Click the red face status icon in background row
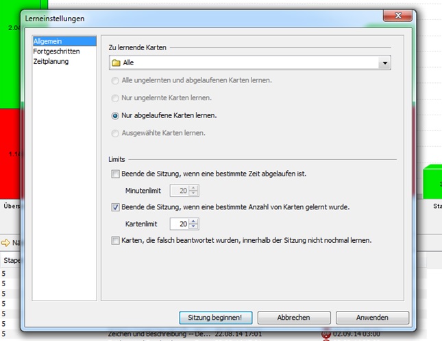This screenshot has height=341, width=442. point(326,335)
